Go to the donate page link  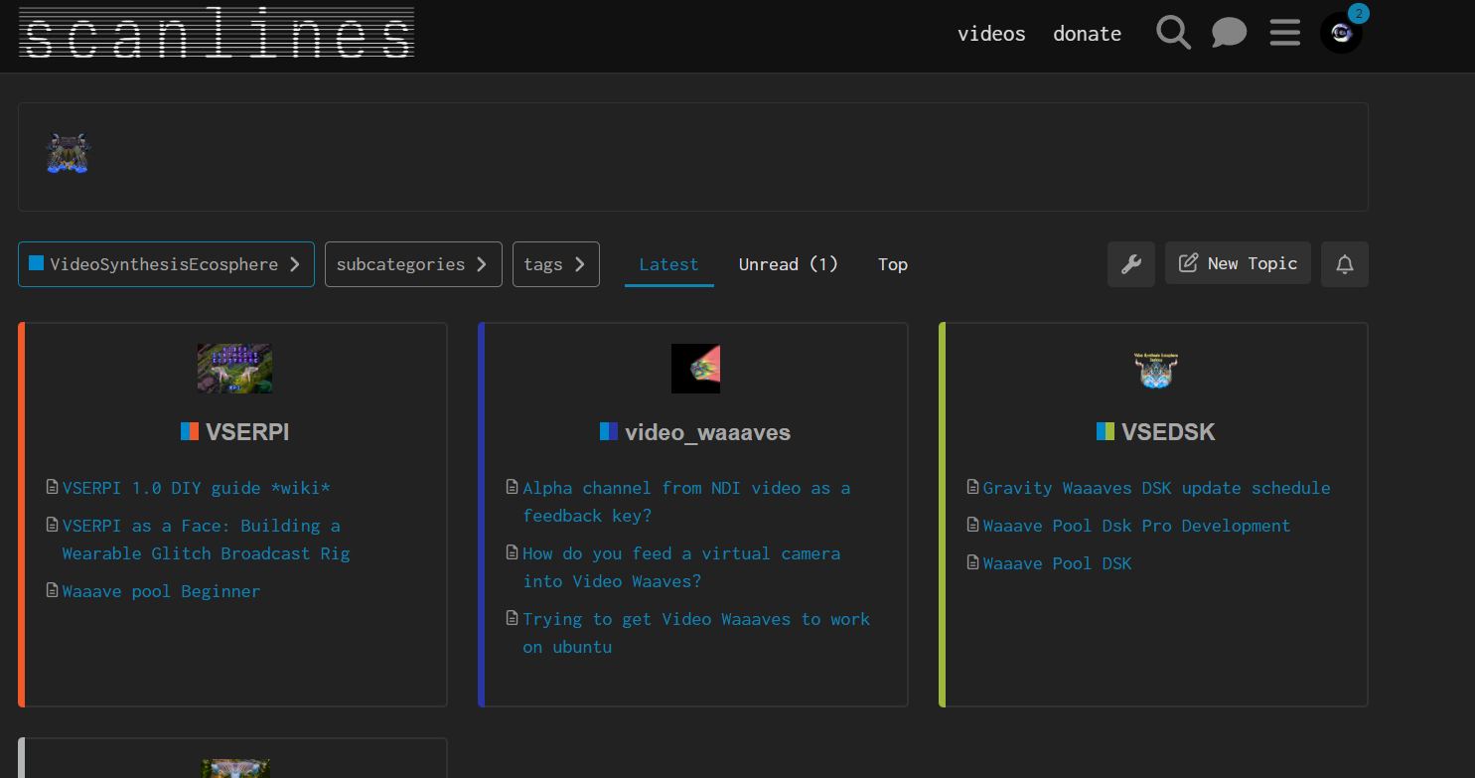1087,34
